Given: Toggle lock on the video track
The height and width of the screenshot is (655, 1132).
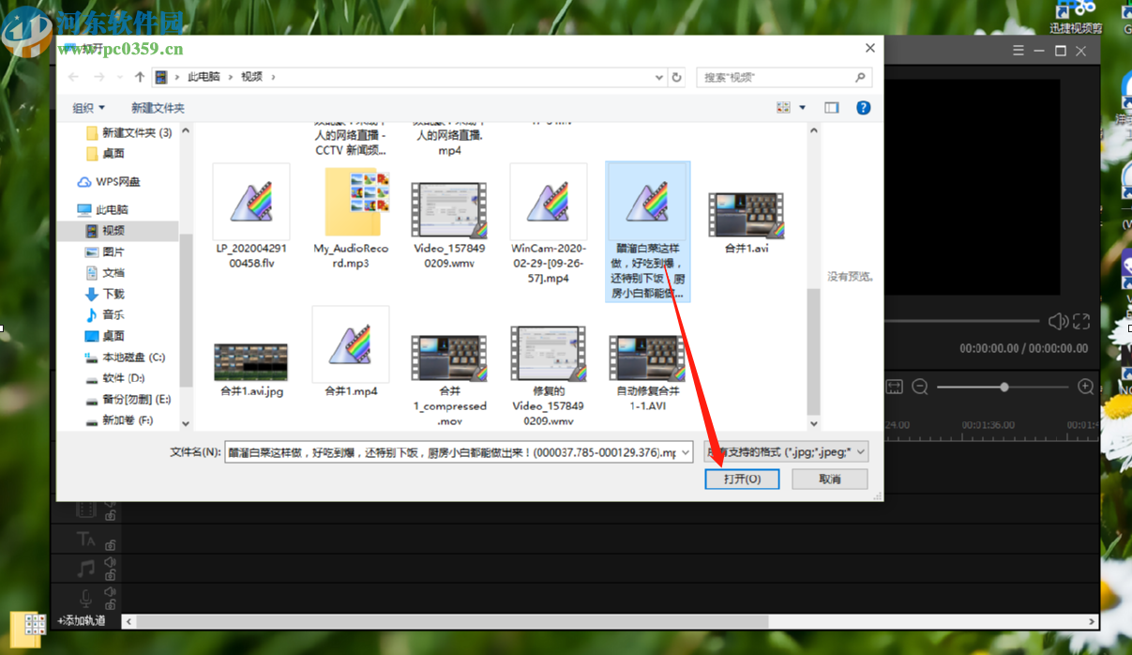Looking at the screenshot, I should click(111, 515).
